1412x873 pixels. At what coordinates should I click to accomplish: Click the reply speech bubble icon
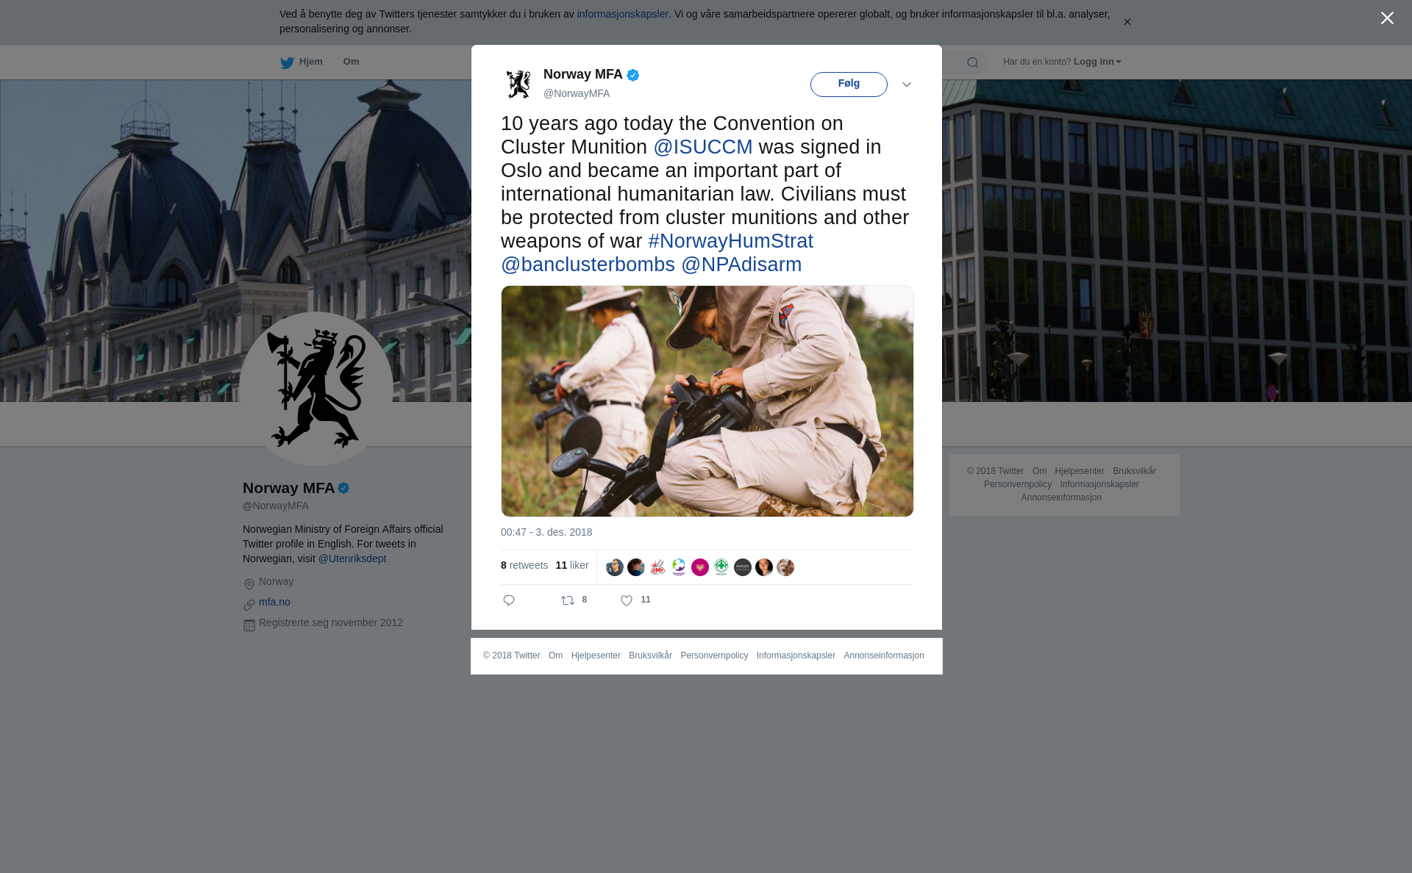pyautogui.click(x=509, y=600)
